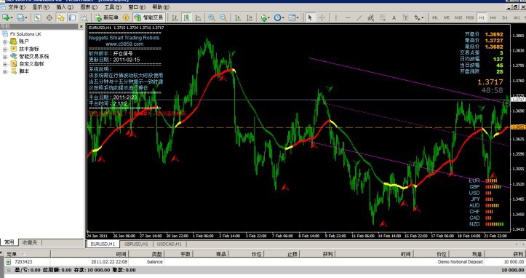Select the text label T tool
Image resolution: width=526 pixels, height=278 pixels.
[x=405, y=17]
